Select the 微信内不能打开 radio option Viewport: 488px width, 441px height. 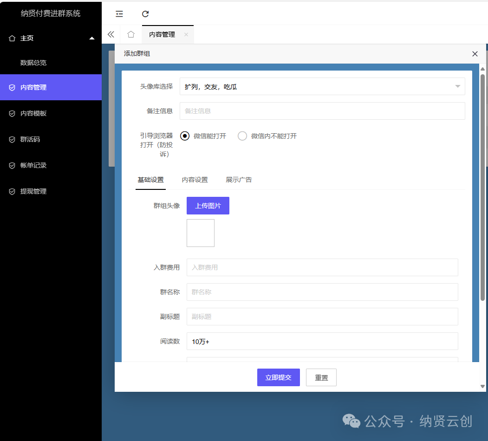pyautogui.click(x=242, y=136)
